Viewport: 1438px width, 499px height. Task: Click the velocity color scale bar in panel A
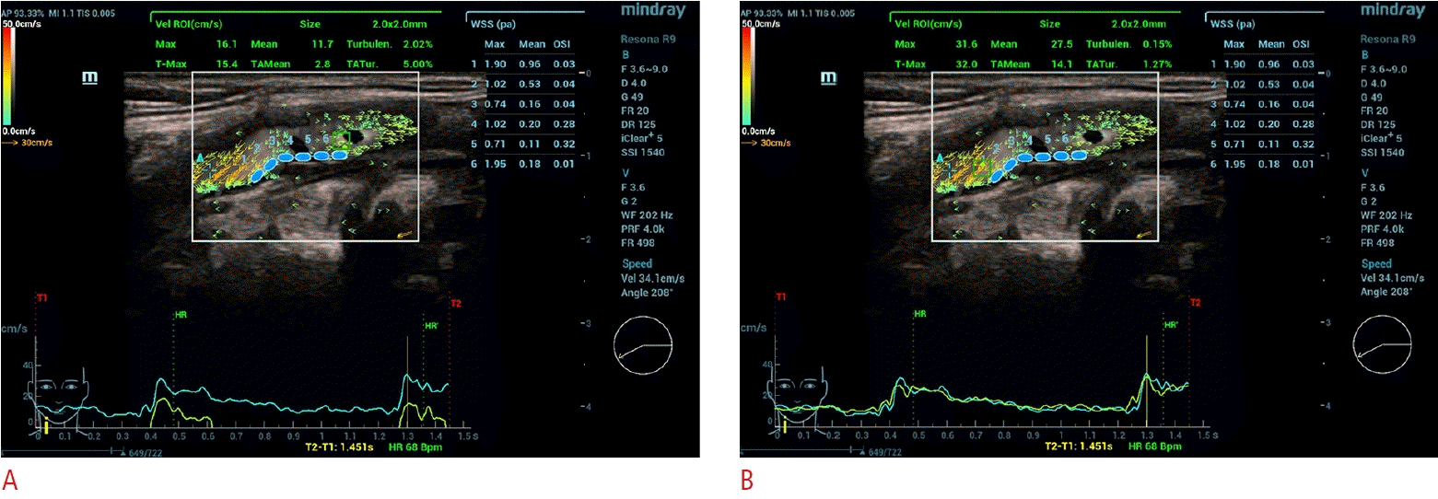[x=9, y=74]
